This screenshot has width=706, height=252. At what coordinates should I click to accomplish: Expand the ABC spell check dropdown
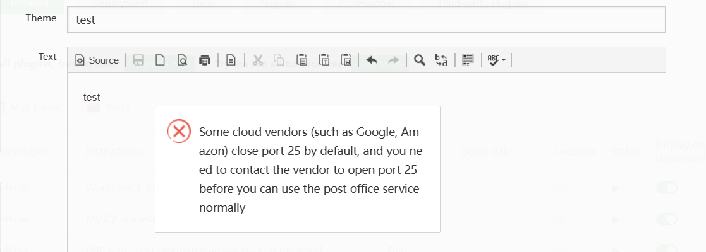[x=496, y=60]
